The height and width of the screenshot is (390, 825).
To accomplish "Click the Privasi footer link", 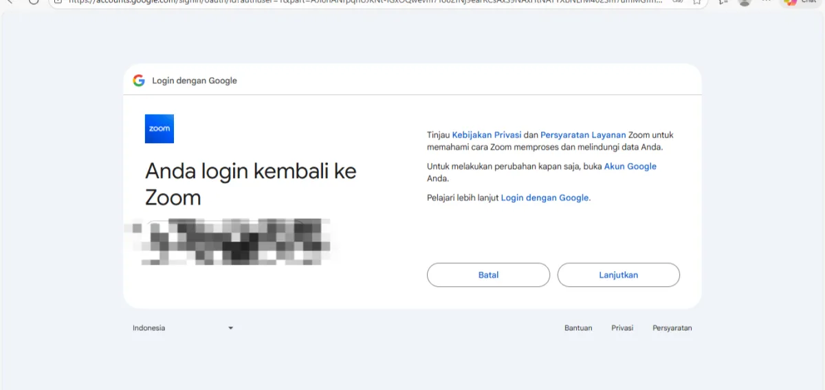I will coord(622,328).
